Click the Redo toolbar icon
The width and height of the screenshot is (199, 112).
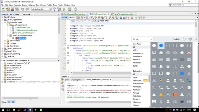(27, 9)
